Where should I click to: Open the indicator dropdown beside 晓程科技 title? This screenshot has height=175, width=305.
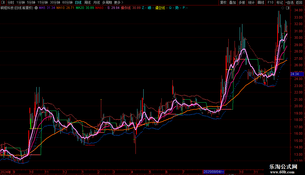click(x=36, y=8)
